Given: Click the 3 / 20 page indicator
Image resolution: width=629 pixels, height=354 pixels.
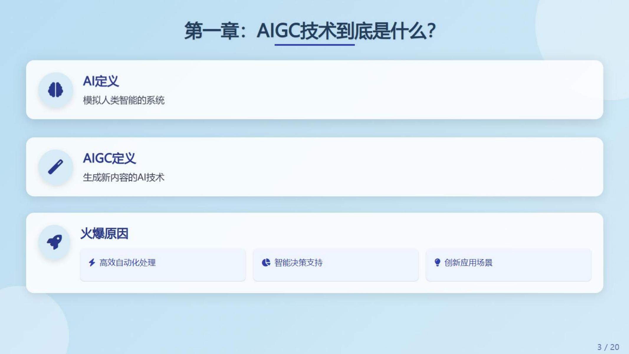Looking at the screenshot, I should [608, 347].
